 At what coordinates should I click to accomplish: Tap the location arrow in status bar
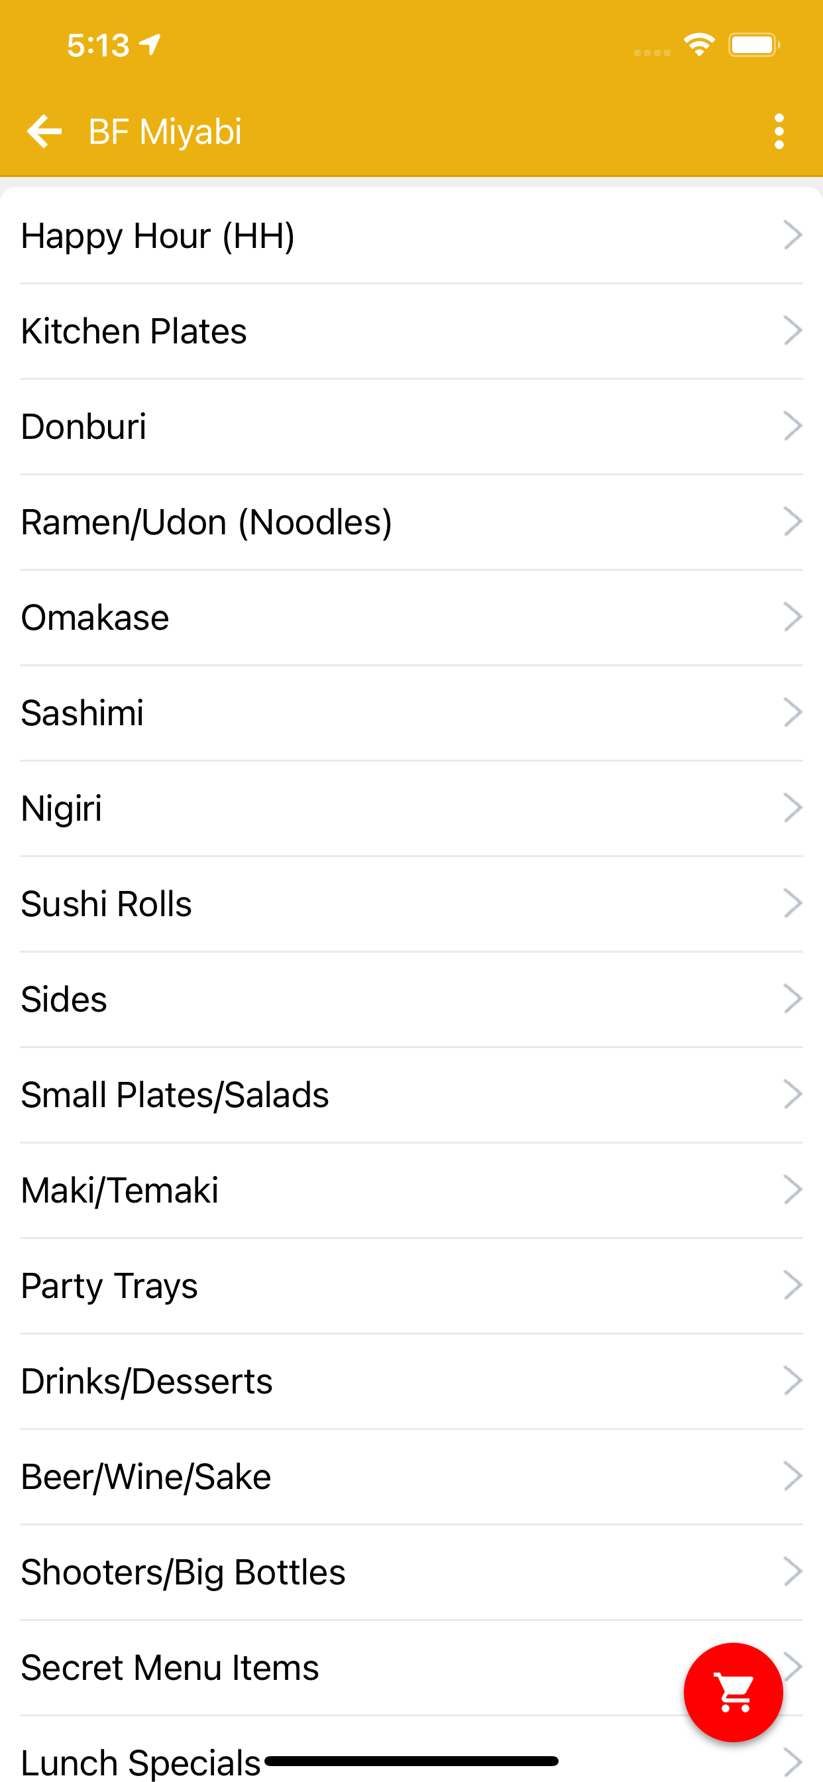coord(151,45)
